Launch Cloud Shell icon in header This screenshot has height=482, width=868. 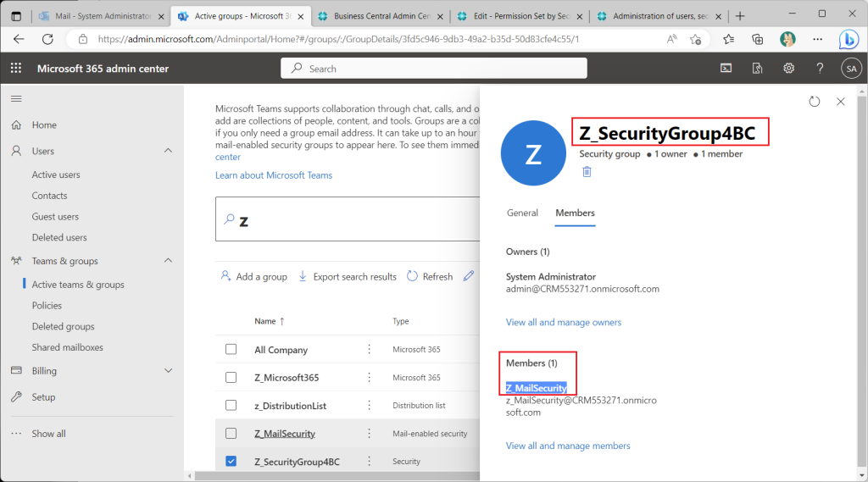point(726,68)
